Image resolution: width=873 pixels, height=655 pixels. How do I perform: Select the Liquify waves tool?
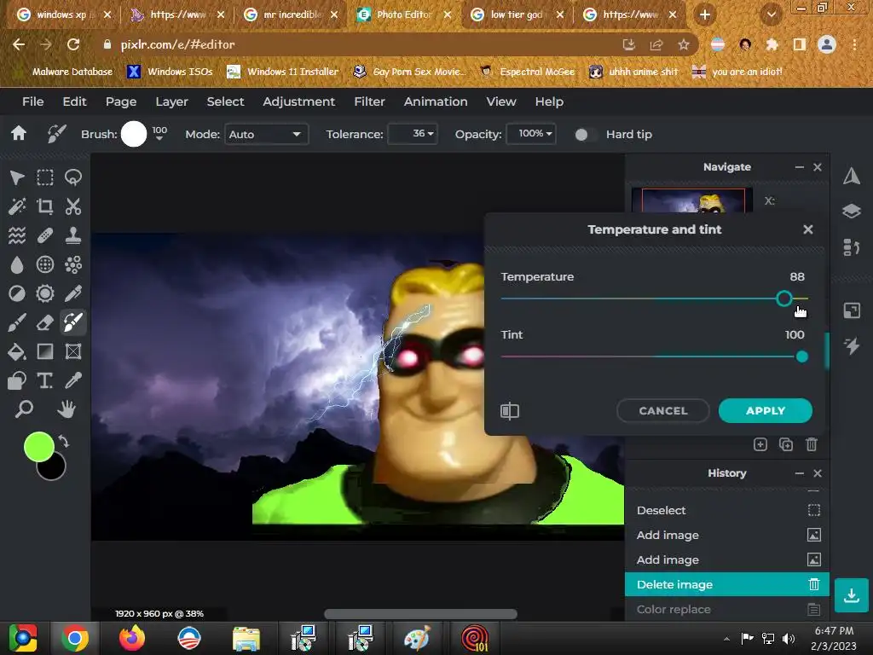tap(17, 235)
